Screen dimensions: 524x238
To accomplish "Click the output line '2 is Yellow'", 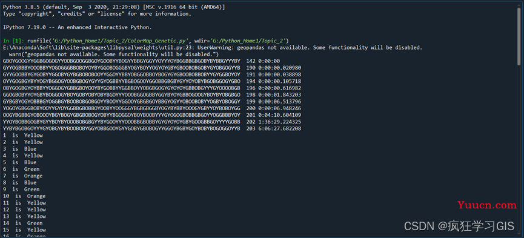I will pyautogui.click(x=23, y=142).
